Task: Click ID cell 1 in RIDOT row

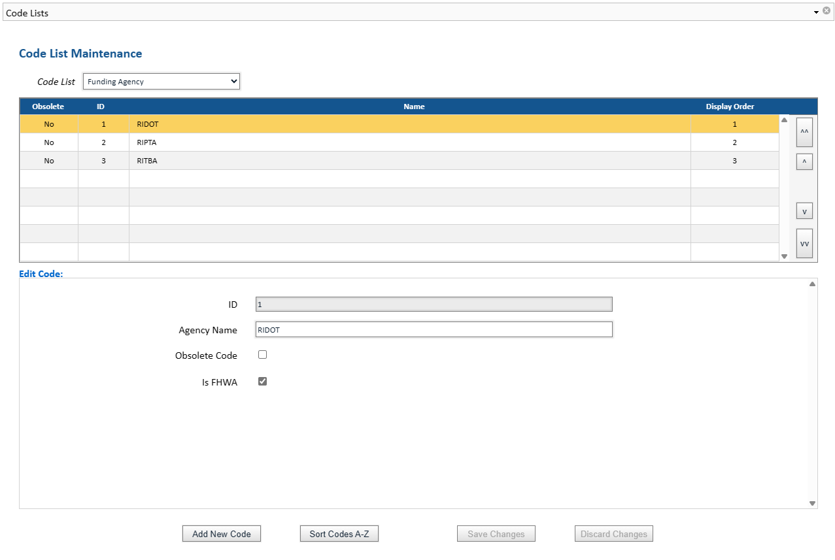Action: pos(103,124)
